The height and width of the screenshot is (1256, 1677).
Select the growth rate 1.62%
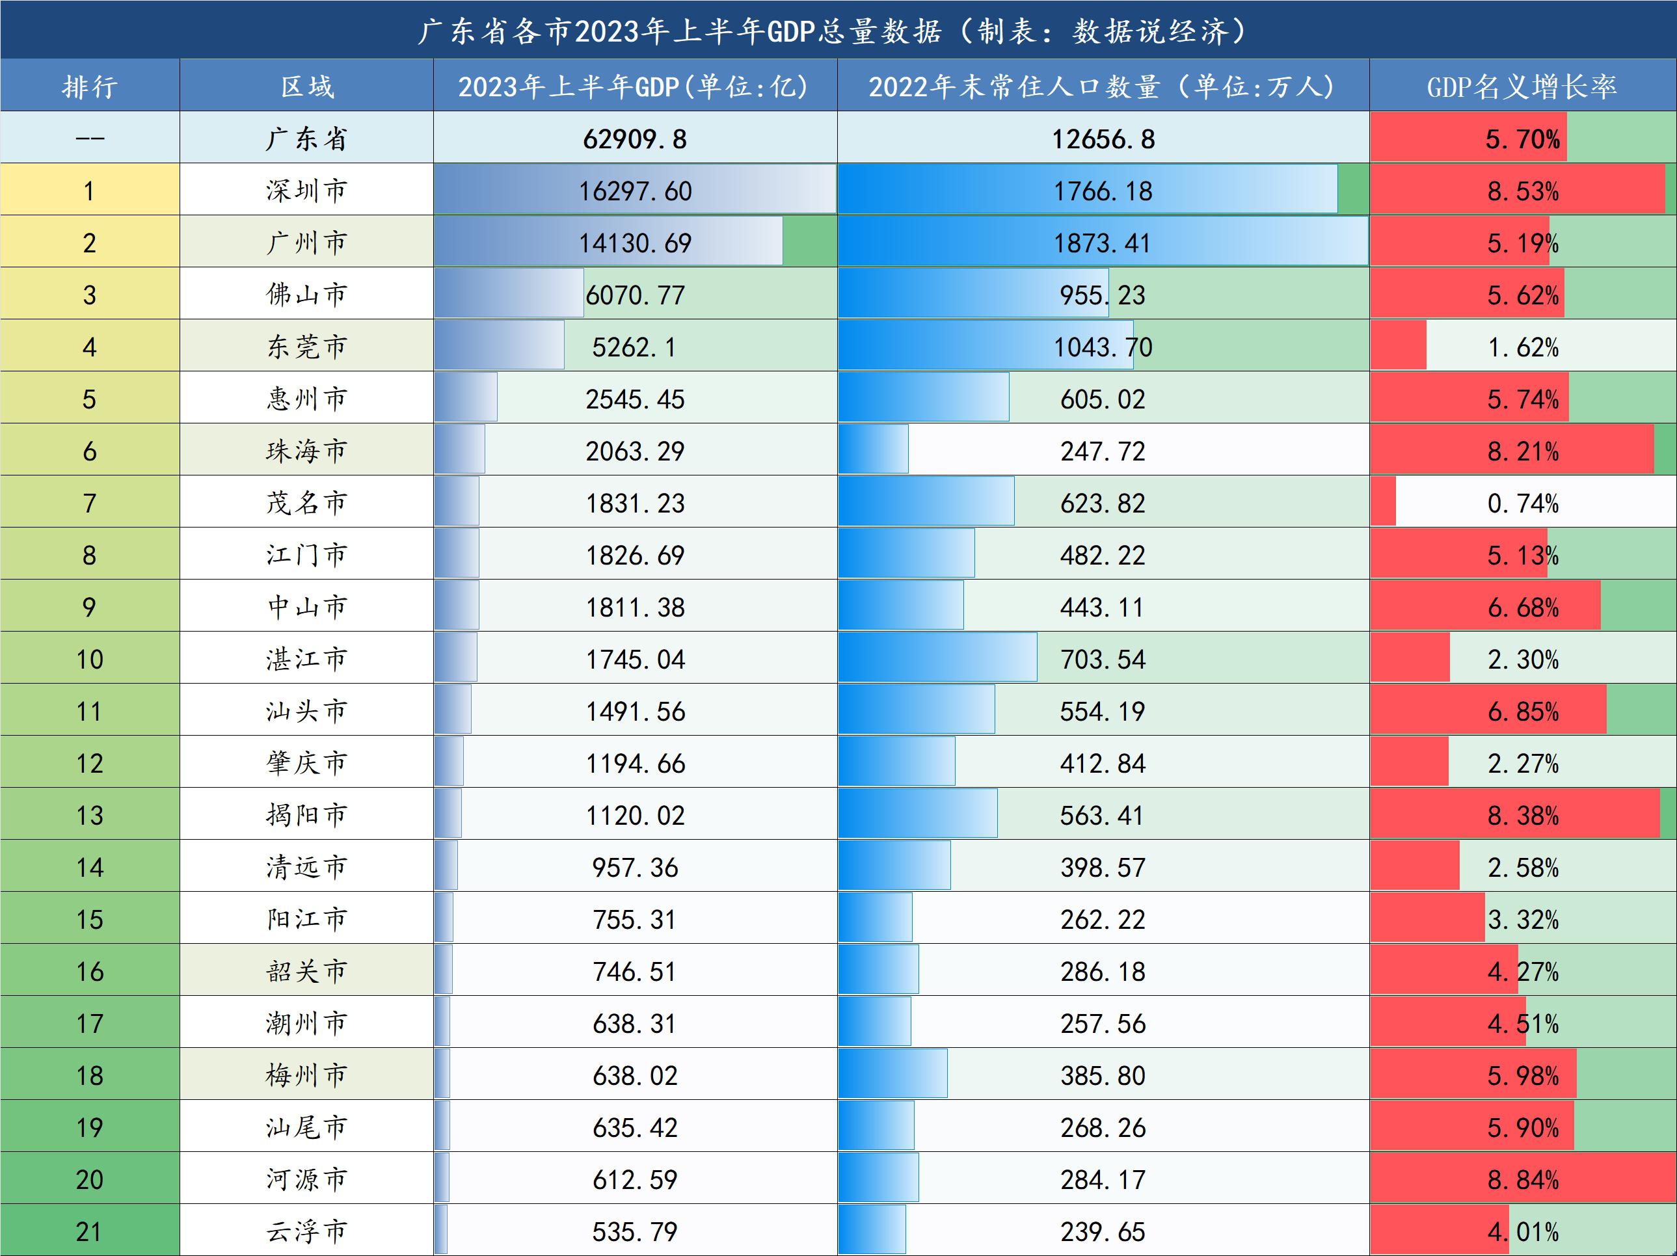point(1522,347)
